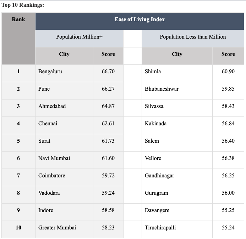The image size is (246, 239).
Task: Click Shimla's score 60.90
Action: (x=228, y=72)
